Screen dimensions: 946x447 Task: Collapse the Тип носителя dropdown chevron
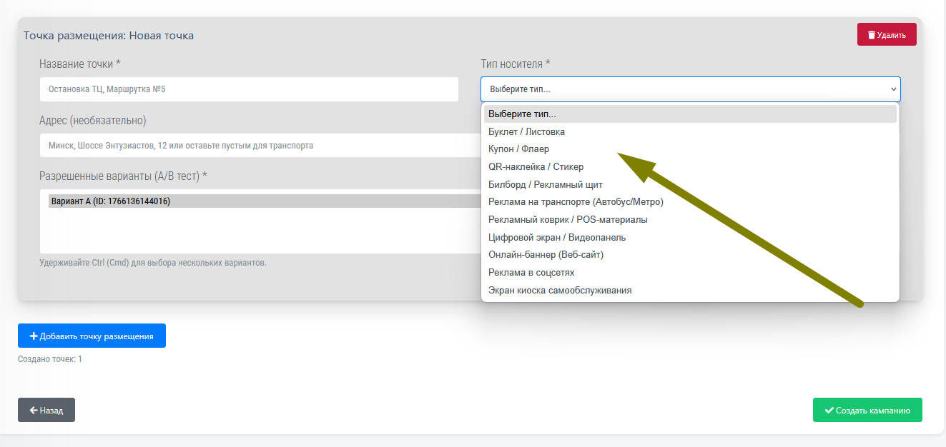(x=893, y=89)
